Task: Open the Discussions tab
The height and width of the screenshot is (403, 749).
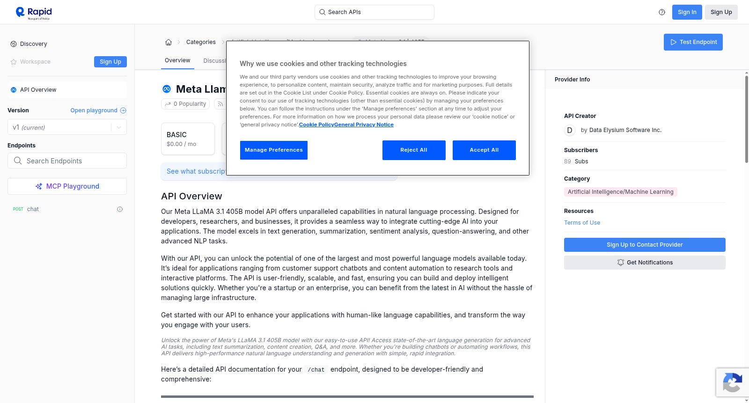Action: [x=215, y=61]
